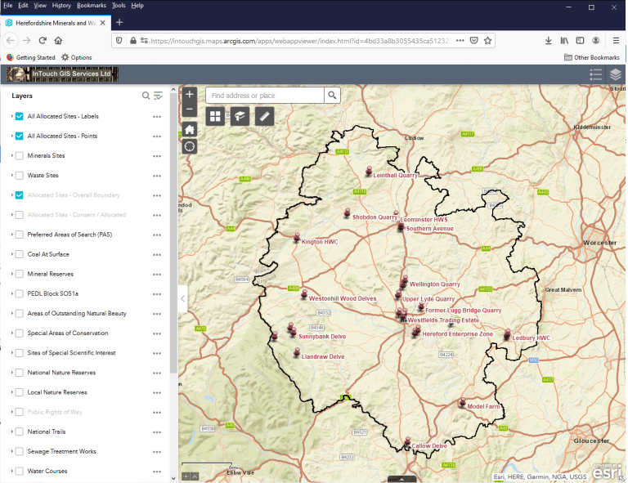
Task: Open page actions three-dot menu in address bar
Action: 460,40
